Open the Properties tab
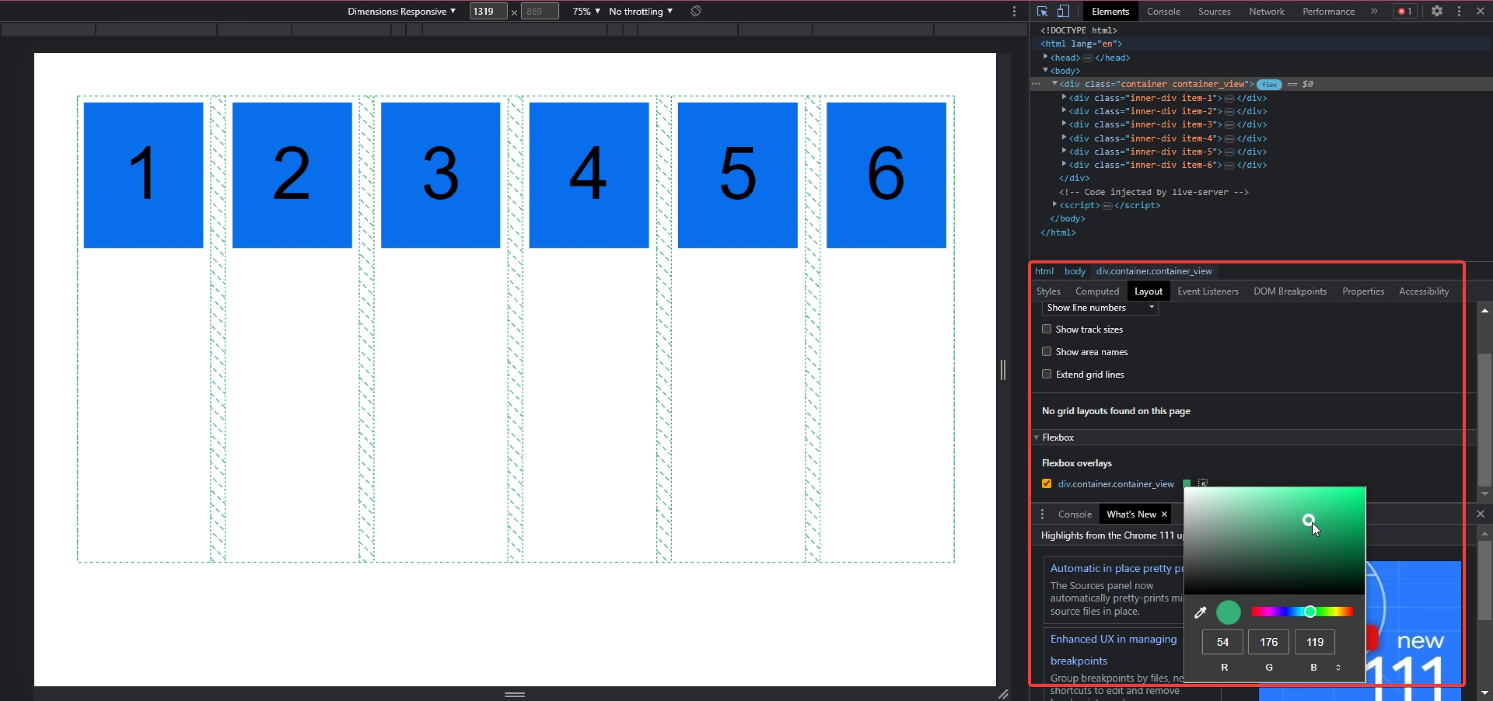The image size is (1493, 701). (1363, 291)
